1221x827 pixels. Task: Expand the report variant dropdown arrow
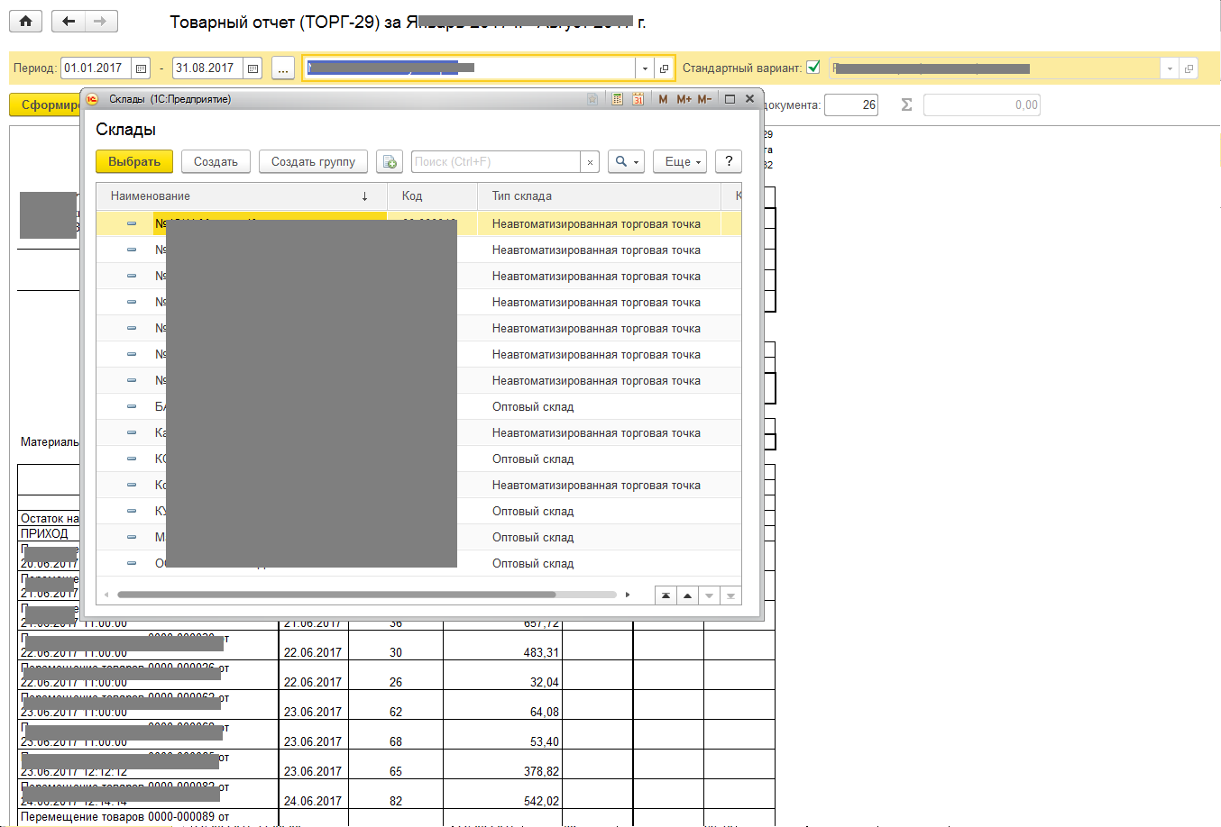[1170, 68]
